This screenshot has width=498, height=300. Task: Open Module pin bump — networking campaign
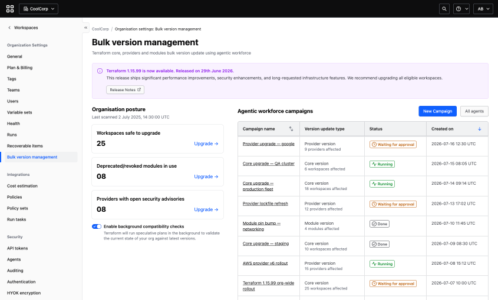(262, 226)
